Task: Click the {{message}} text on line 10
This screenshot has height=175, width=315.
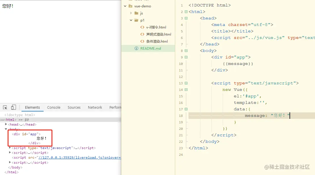Action: (238, 64)
